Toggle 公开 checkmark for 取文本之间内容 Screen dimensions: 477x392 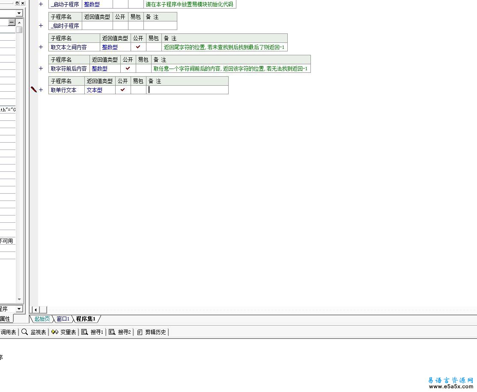[138, 47]
